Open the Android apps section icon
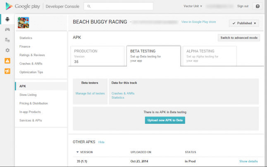267x167 pixels. [7, 19]
